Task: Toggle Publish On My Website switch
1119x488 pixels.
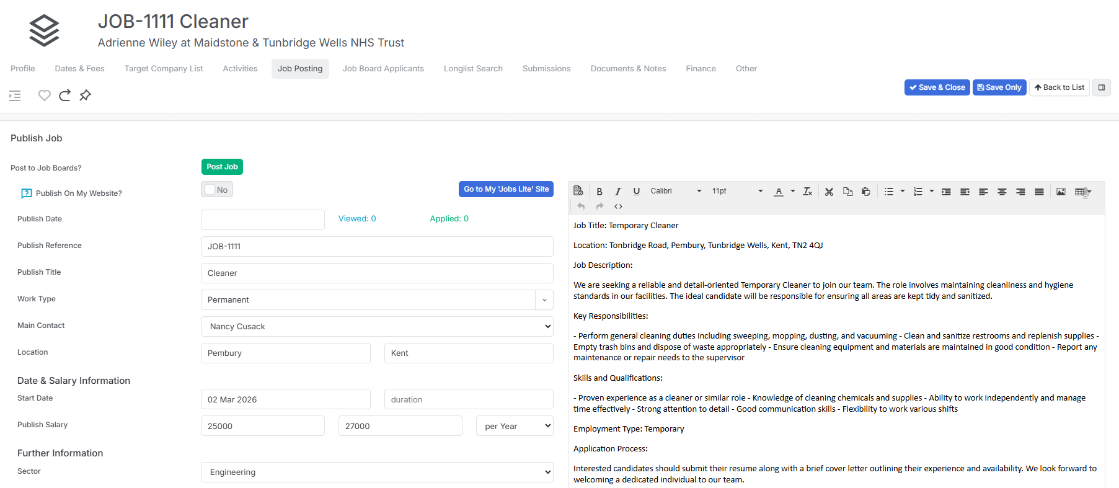Action: click(x=217, y=190)
